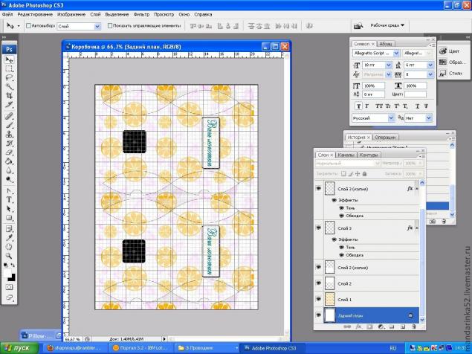This screenshot has height=354, width=472.
Task: Select the Hand tool
Action: pyautogui.click(x=10, y=247)
